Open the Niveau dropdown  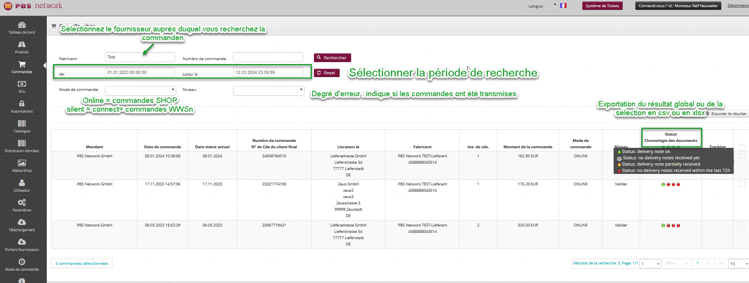point(268,91)
